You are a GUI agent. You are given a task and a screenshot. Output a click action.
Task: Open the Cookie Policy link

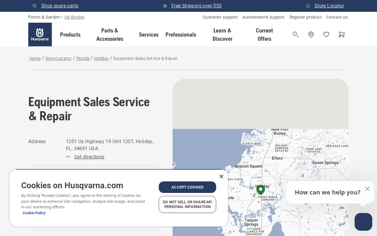click(34, 213)
